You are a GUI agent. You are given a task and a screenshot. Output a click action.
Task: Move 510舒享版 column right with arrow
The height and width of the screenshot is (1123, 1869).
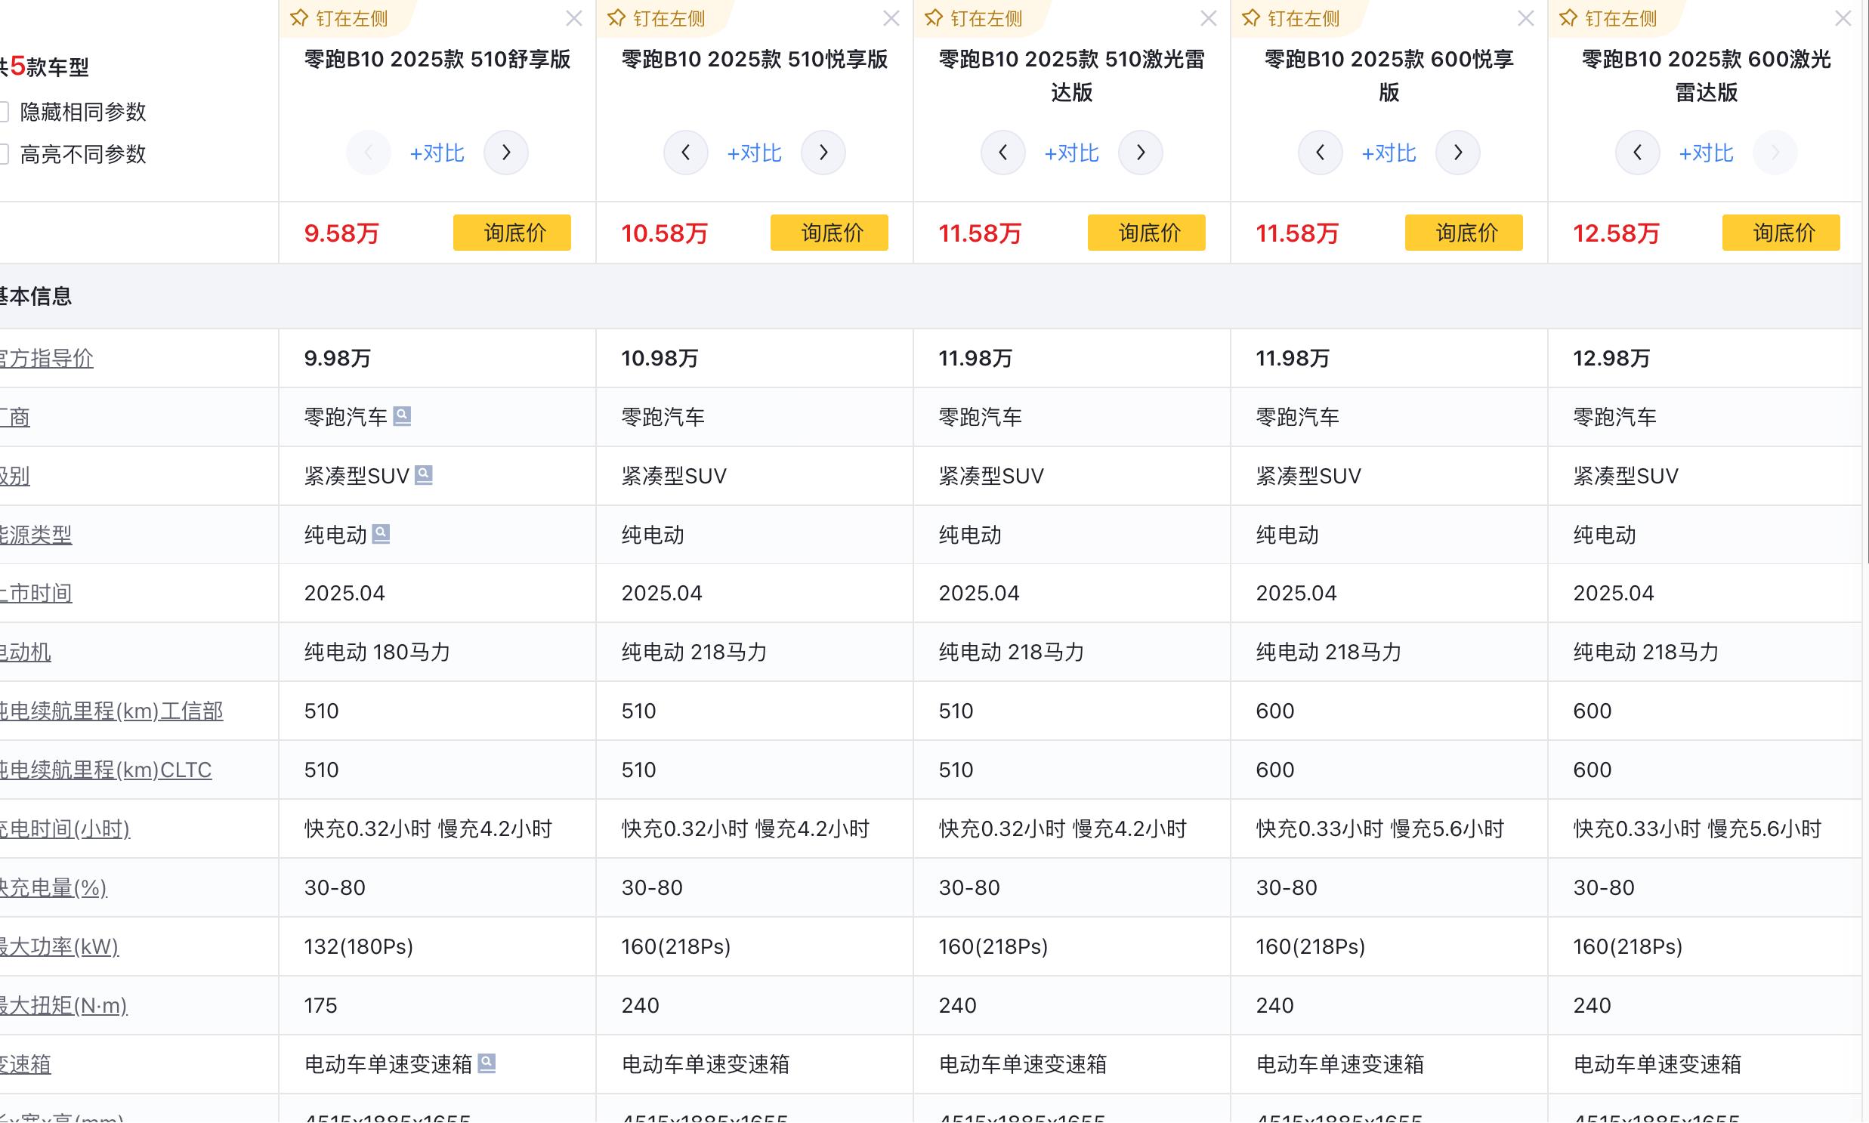[505, 153]
